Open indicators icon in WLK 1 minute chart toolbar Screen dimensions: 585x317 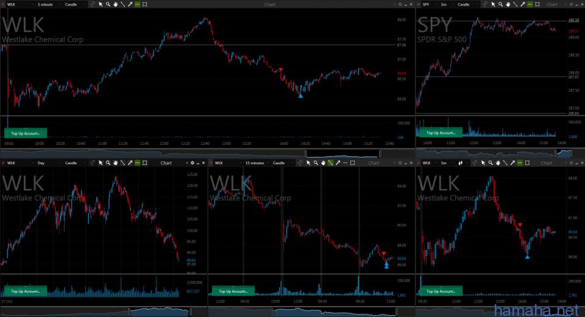pos(93,4)
